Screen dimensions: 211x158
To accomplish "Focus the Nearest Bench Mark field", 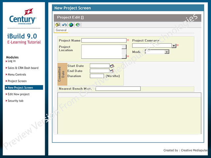I will (118, 89).
